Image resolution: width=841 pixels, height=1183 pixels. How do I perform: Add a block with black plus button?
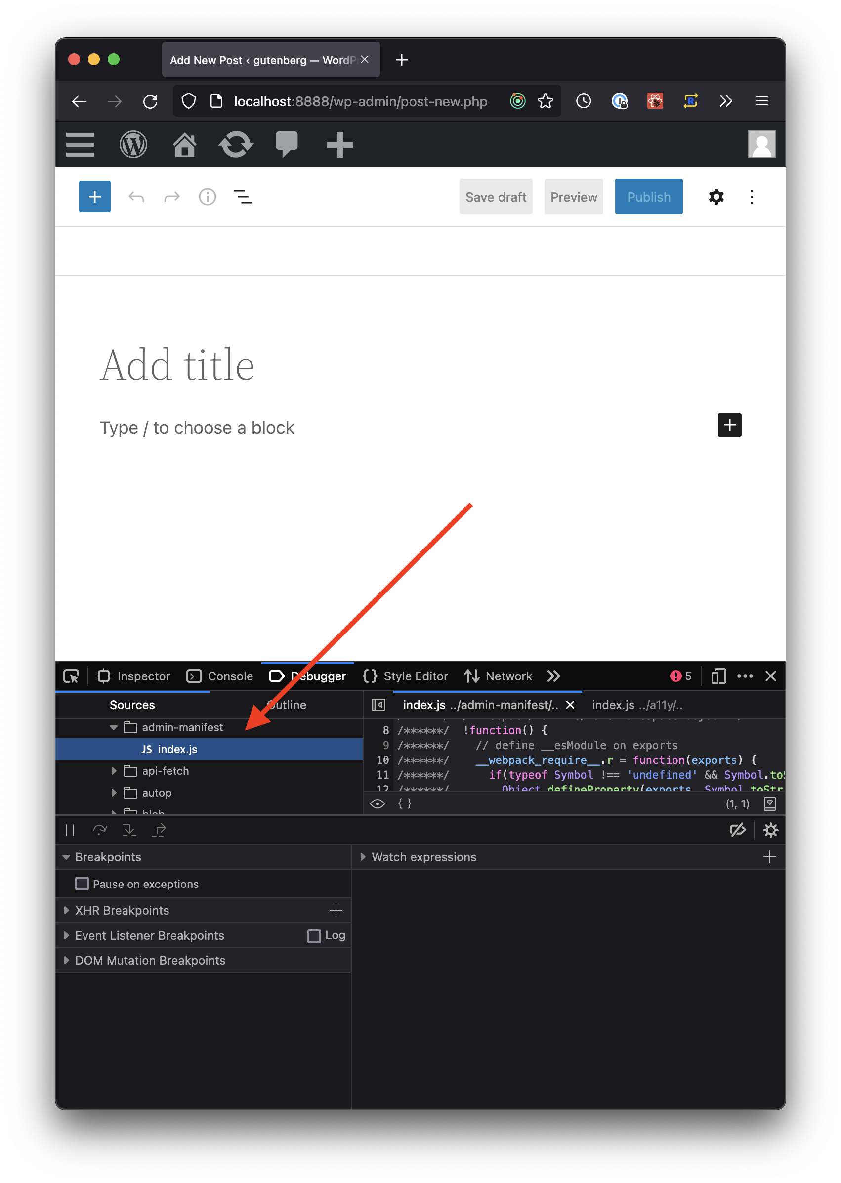(730, 425)
